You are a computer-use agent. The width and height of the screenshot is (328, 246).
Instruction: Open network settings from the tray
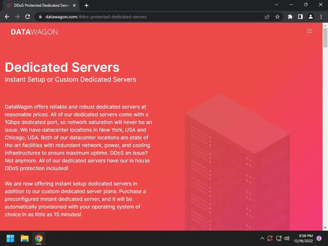click(x=279, y=238)
